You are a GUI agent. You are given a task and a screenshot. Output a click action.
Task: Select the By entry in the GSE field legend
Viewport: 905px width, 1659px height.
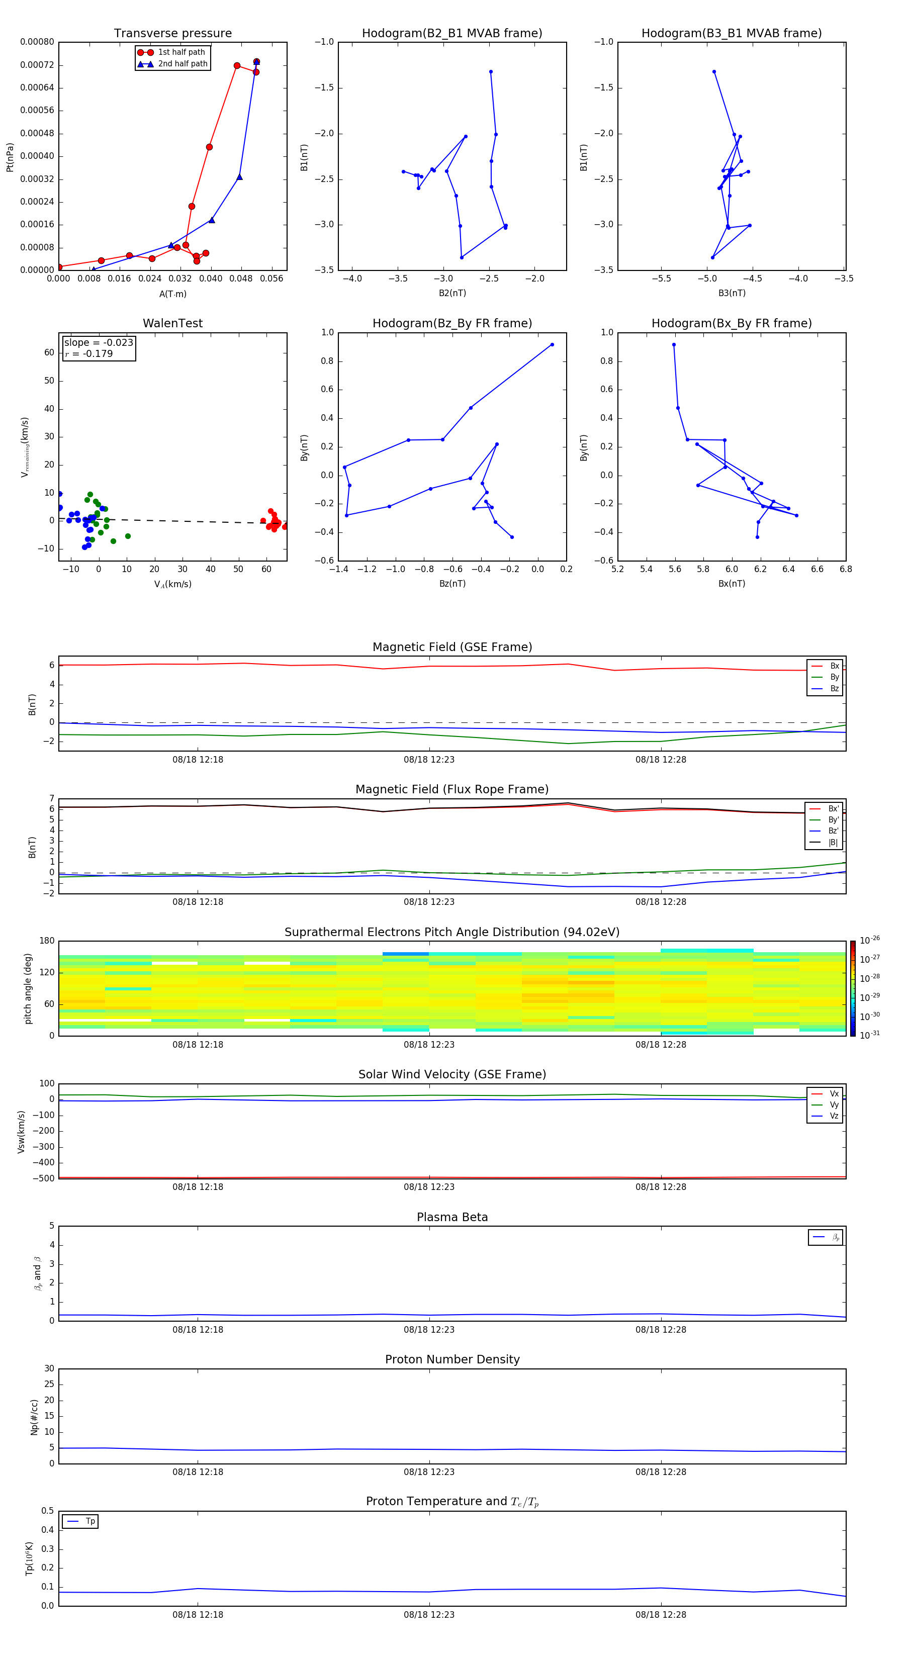(825, 677)
